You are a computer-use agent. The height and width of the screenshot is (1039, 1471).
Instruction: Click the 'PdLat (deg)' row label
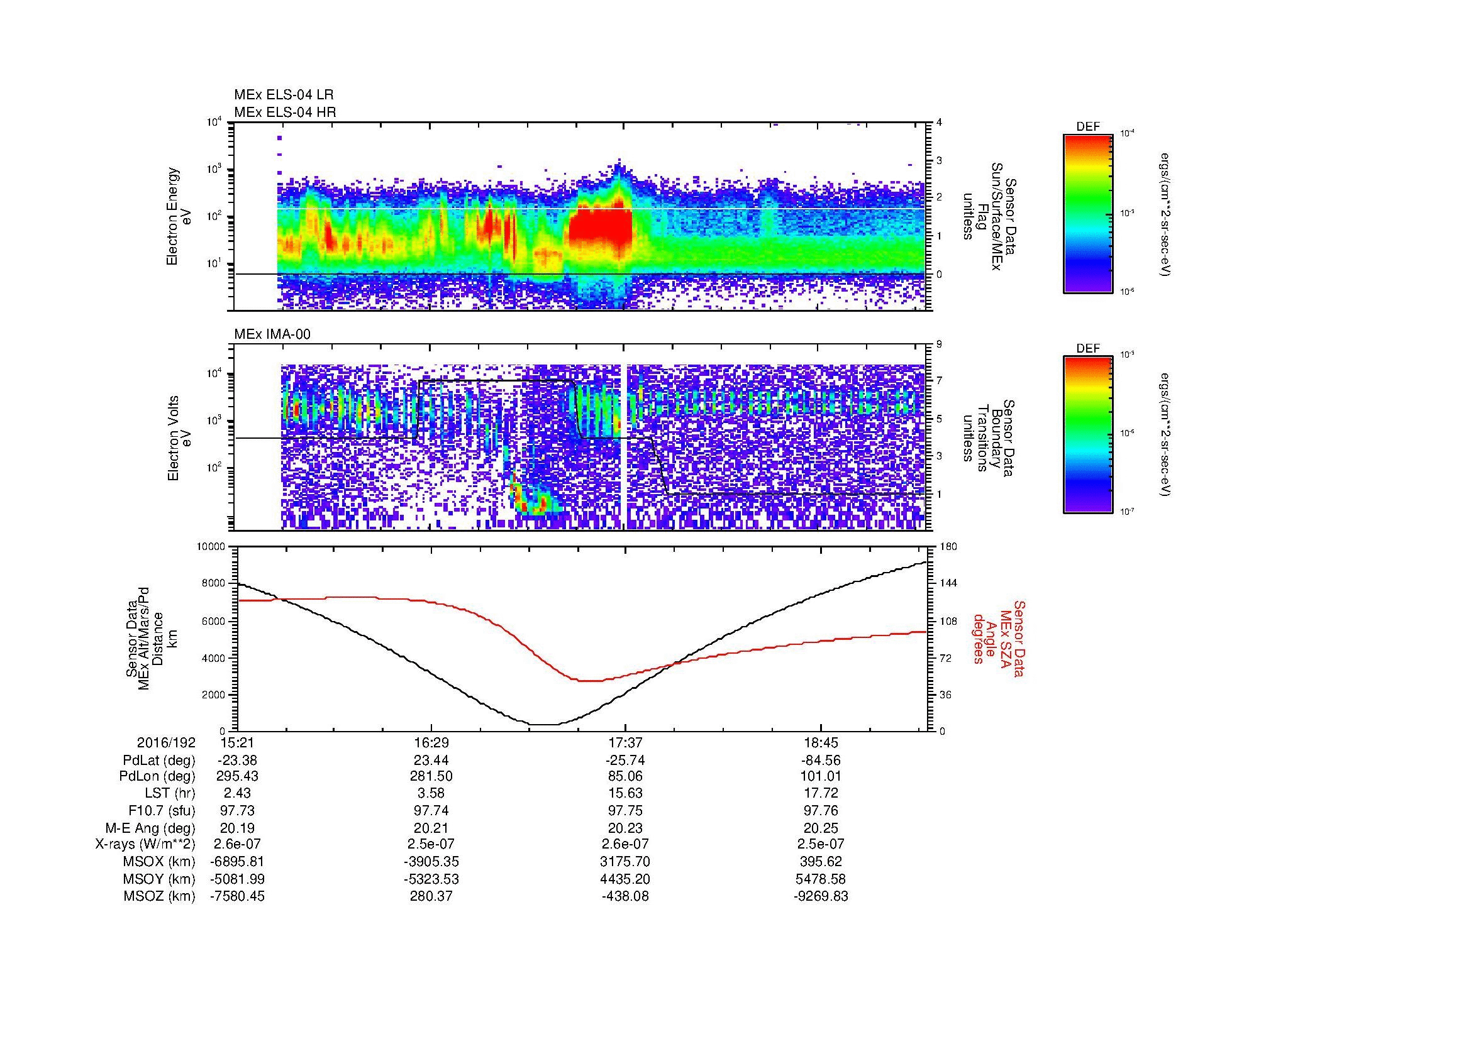tap(159, 761)
